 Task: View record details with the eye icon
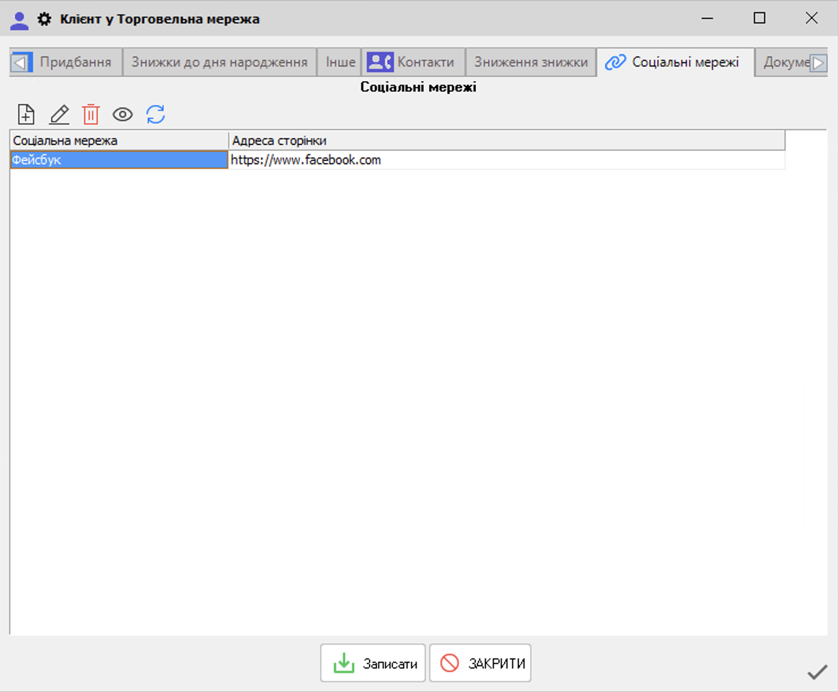click(x=123, y=115)
